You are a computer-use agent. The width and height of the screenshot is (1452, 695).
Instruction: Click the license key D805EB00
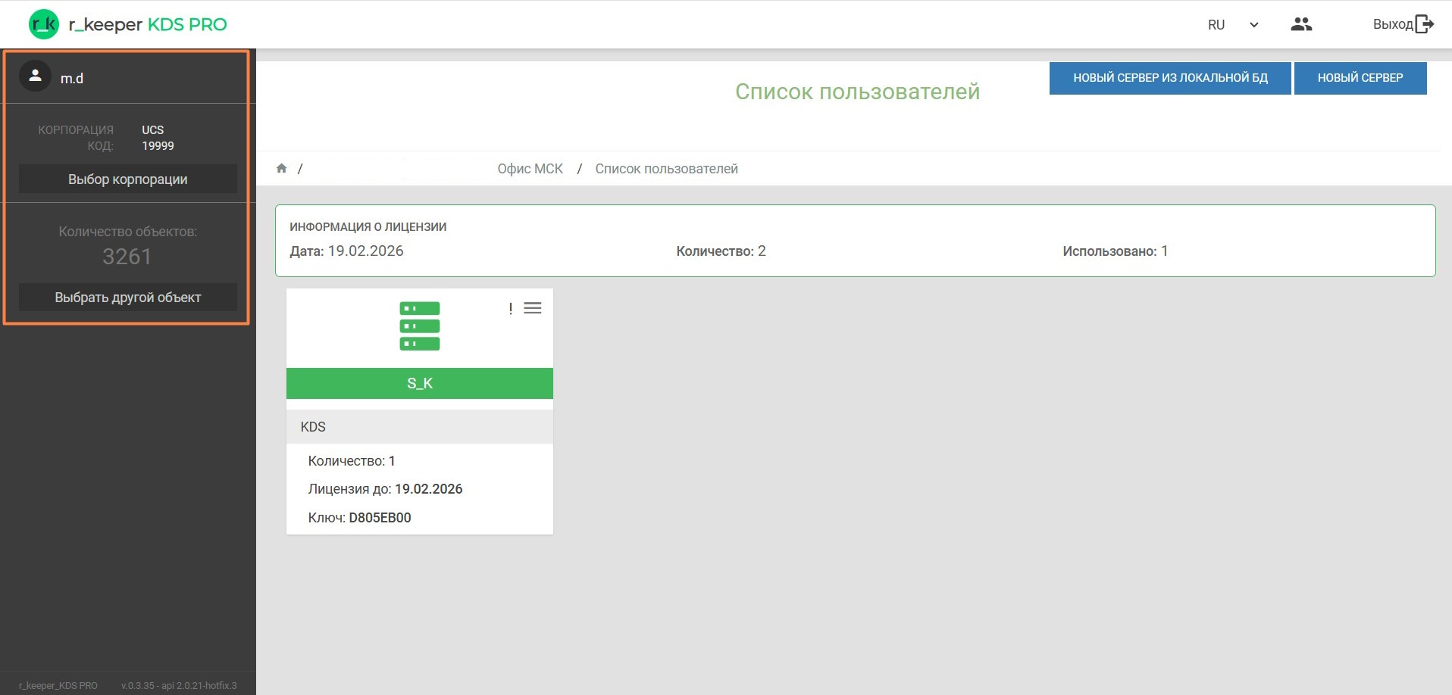pos(380,518)
